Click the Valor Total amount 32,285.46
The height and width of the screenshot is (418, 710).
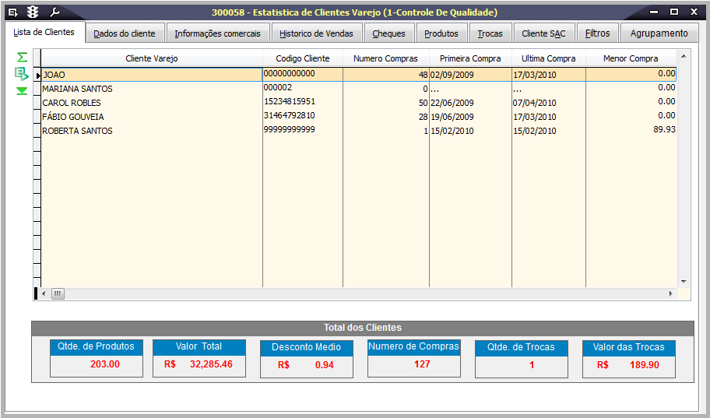tap(211, 364)
